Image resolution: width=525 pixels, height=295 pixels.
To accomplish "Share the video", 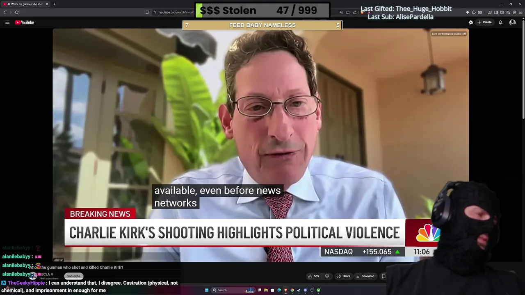I will coord(344,276).
